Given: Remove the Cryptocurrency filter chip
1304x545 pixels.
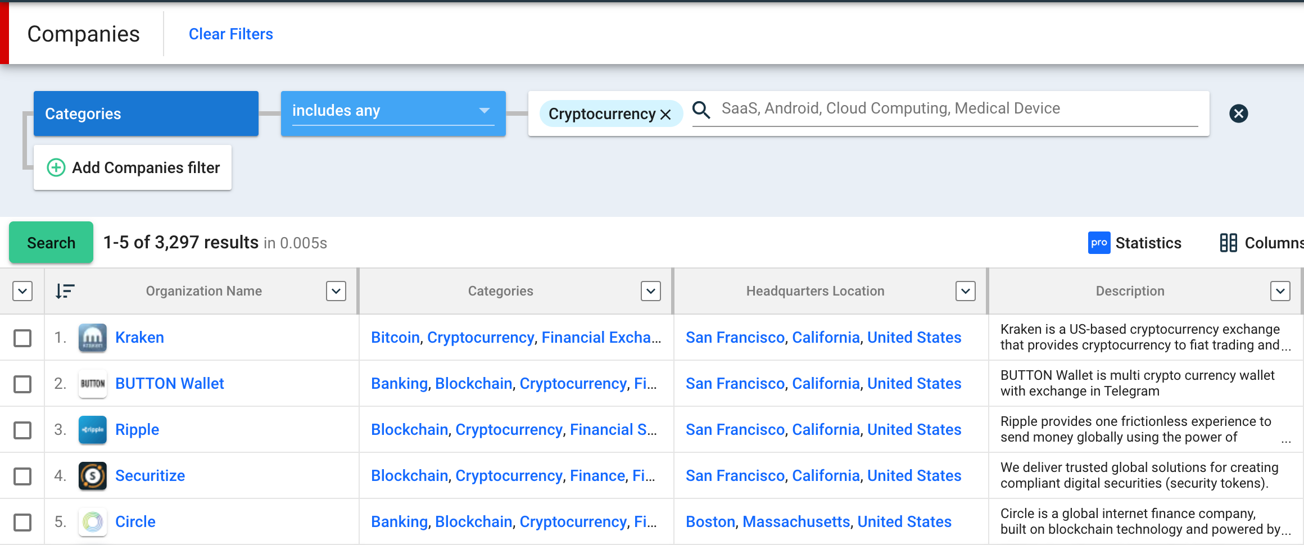Looking at the screenshot, I should (x=665, y=114).
